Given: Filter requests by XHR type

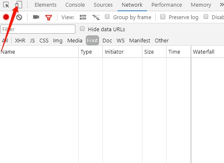Looking at the screenshot, I should pos(20,40).
